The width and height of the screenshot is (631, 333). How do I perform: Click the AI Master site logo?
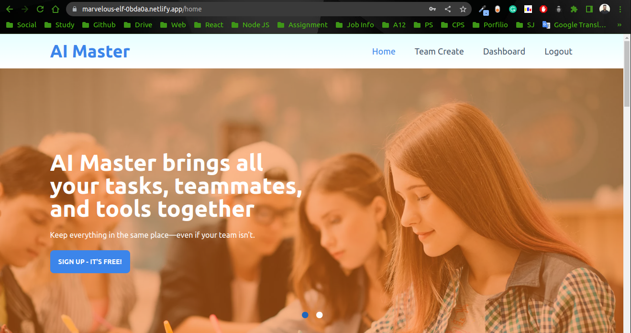90,51
